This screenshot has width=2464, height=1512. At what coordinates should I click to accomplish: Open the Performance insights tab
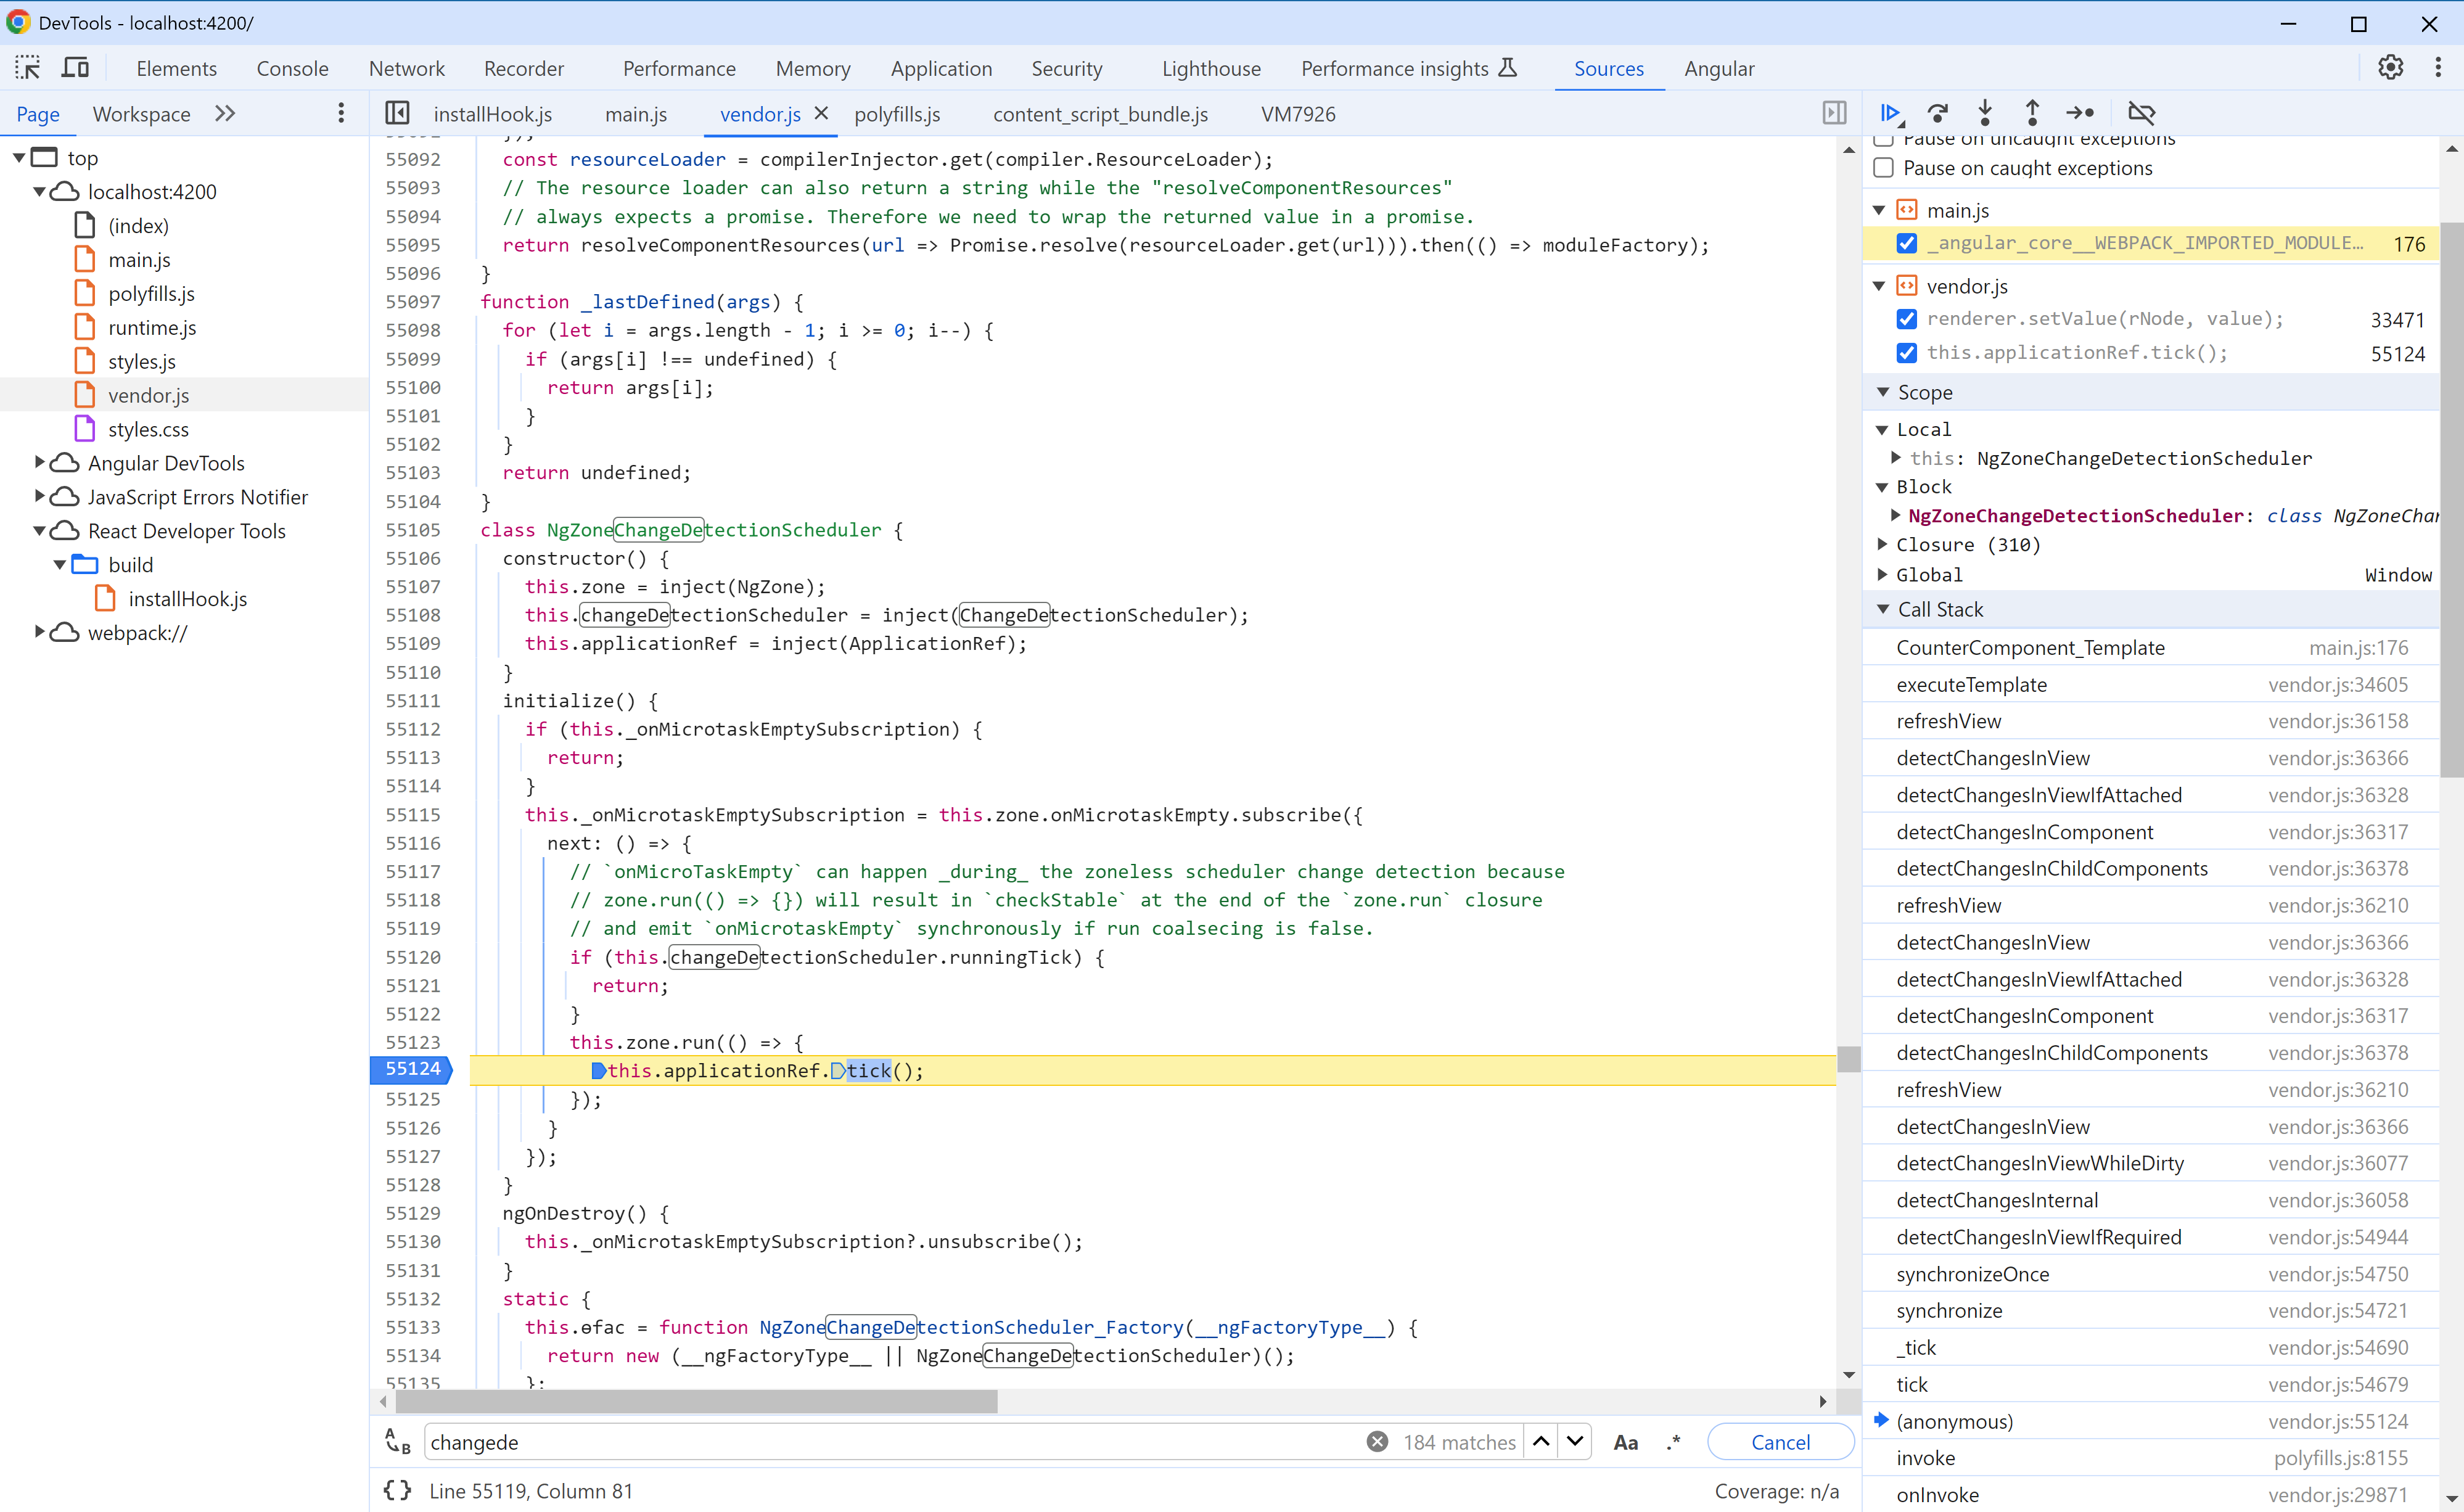click(1409, 68)
